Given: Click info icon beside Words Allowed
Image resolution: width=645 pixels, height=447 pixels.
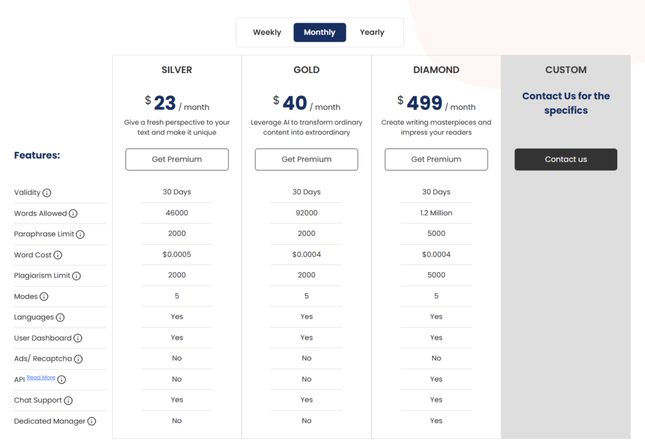Looking at the screenshot, I should click(x=73, y=214).
